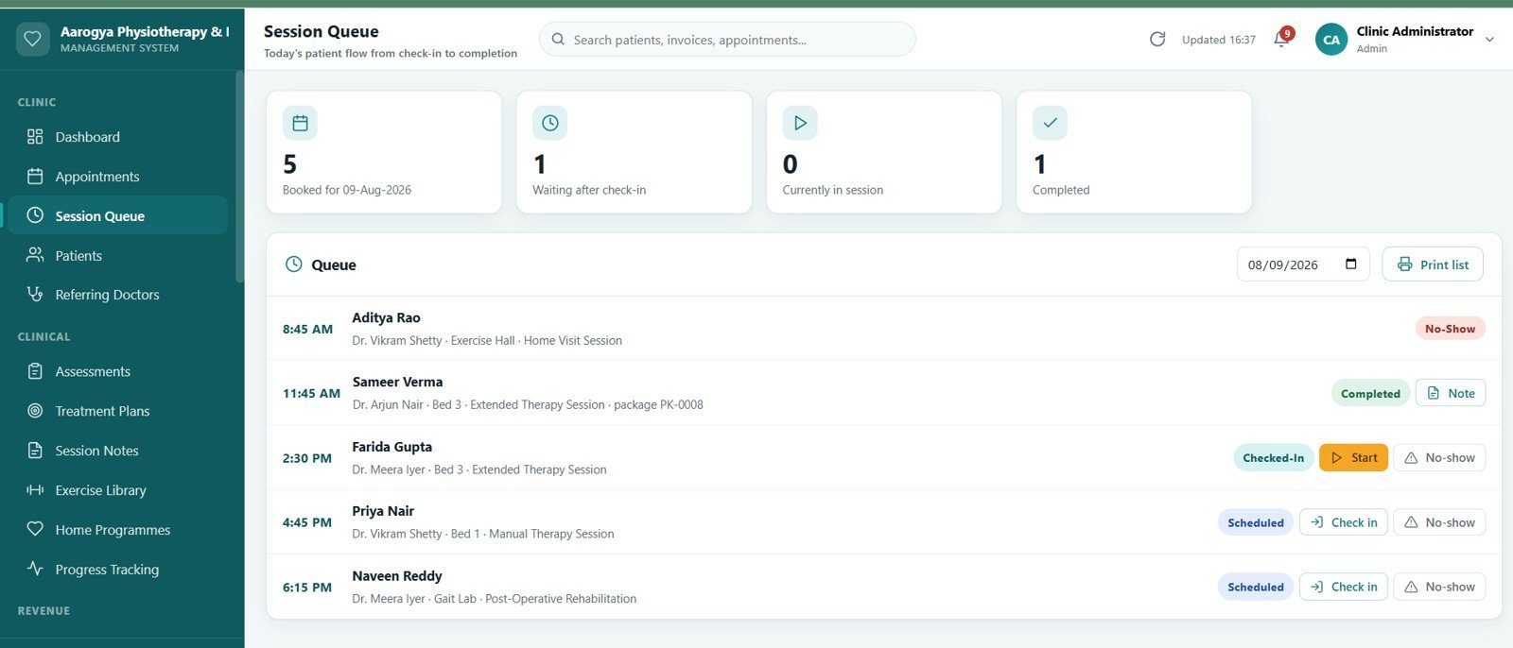Check in Priya Nair
Viewport: 1513px width, 648px height.
(1344, 522)
